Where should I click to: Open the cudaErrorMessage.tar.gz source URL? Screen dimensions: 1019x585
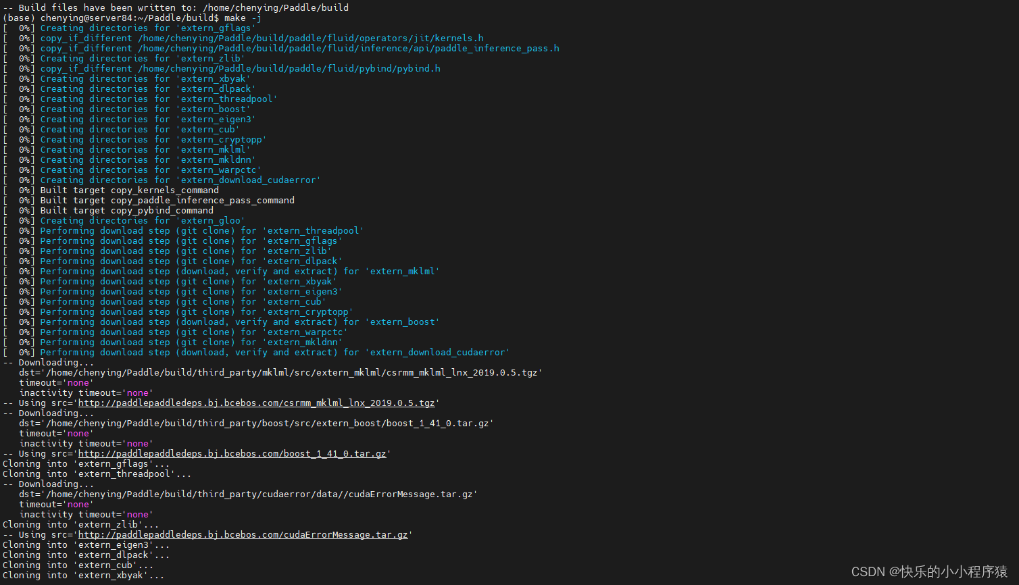tap(243, 534)
